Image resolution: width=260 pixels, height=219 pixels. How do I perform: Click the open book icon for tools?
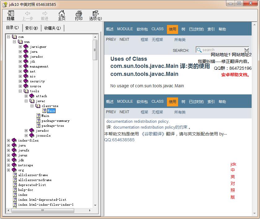point(26,91)
